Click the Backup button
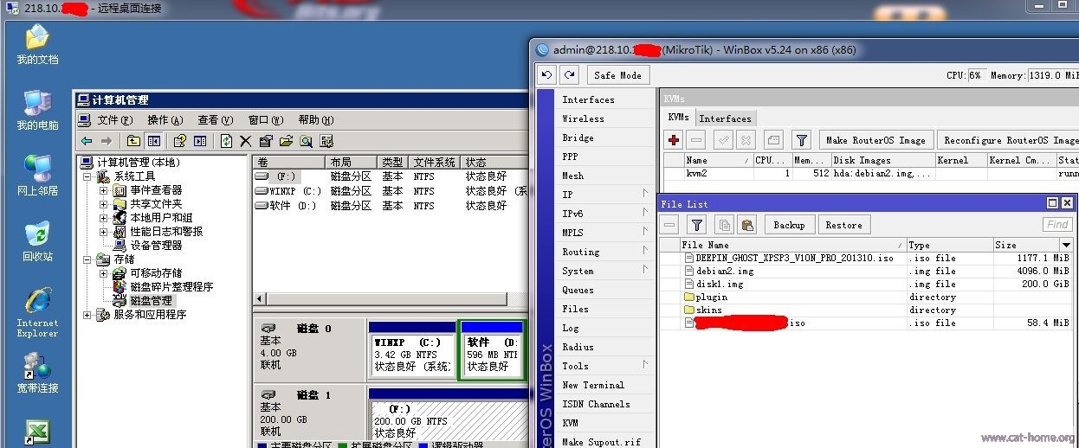 coord(789,225)
